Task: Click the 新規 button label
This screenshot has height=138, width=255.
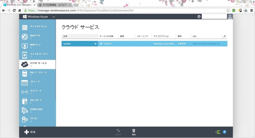Action: click(33, 132)
